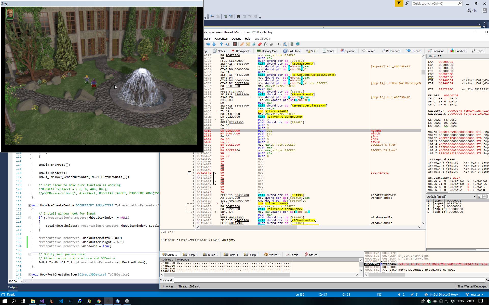
Task: Open Visual Studio from the taskbar
Action: pyautogui.click(x=42, y=301)
